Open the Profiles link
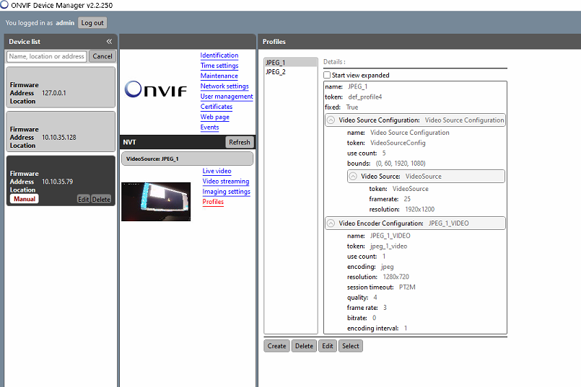Screen dimensions: 581x387 [213, 202]
